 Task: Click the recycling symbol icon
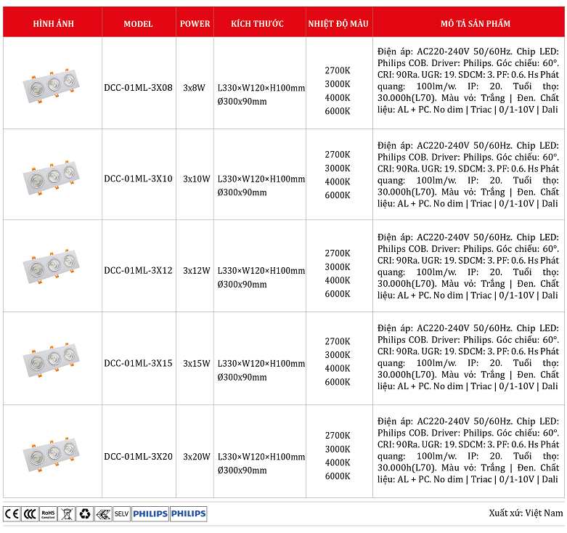pyautogui.click(x=85, y=513)
